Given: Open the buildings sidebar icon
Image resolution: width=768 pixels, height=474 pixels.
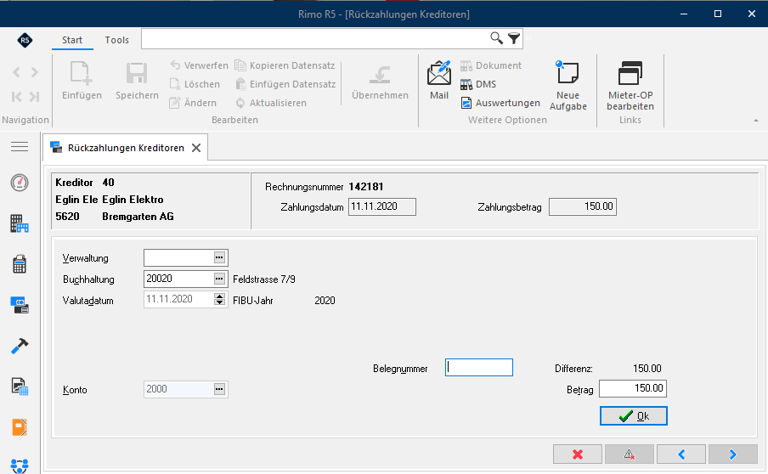Looking at the screenshot, I should (20, 223).
